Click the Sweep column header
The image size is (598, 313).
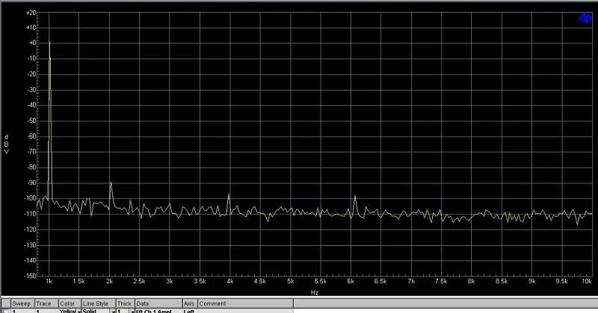[x=22, y=303]
